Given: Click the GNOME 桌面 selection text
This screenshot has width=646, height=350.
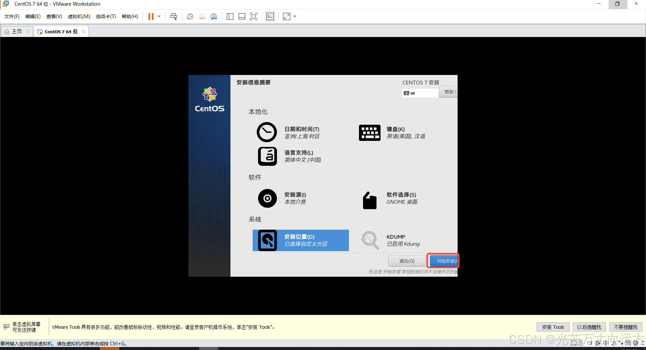Looking at the screenshot, I should [402, 202].
